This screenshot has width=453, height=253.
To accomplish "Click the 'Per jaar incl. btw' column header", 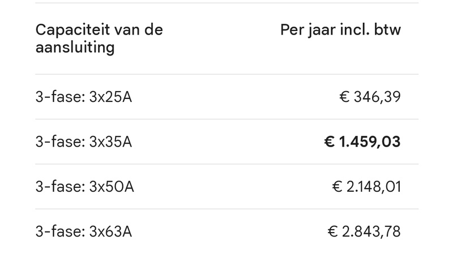I will [x=340, y=29].
